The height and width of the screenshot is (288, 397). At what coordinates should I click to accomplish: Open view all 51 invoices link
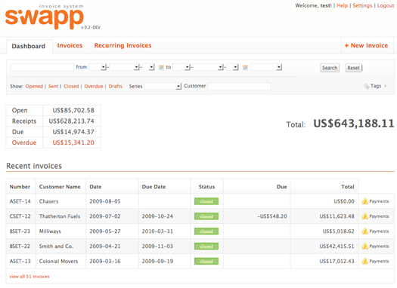[29, 277]
